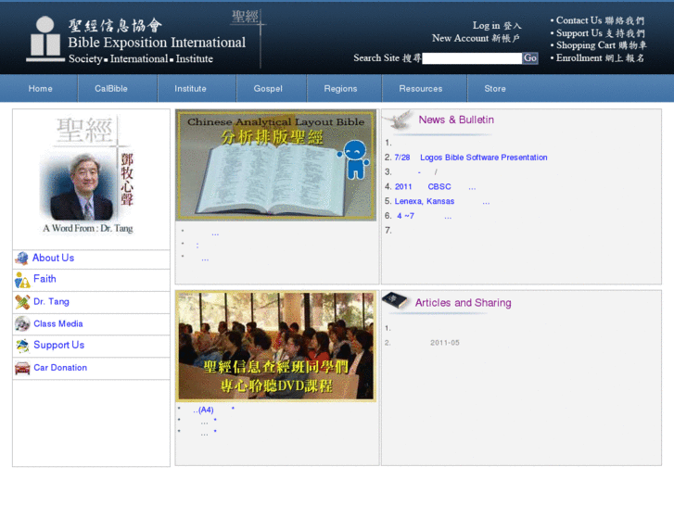This screenshot has width=674, height=505.
Task: Click the 2011-05 article entry
Action: pos(444,343)
